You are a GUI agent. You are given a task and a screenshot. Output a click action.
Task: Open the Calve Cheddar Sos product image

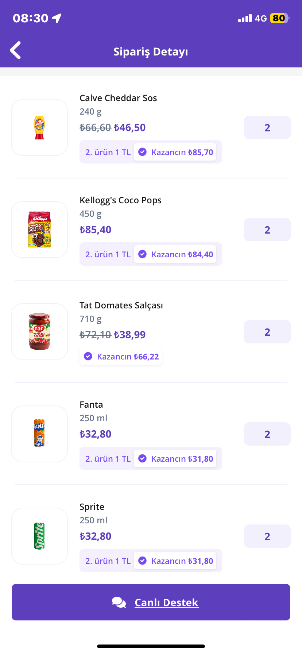(x=39, y=127)
